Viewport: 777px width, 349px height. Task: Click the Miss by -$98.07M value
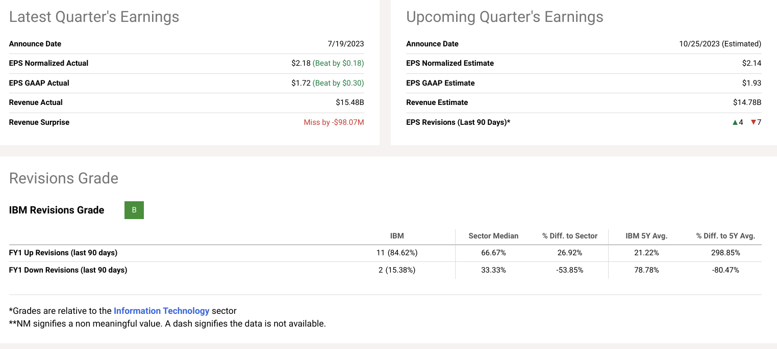tap(334, 122)
